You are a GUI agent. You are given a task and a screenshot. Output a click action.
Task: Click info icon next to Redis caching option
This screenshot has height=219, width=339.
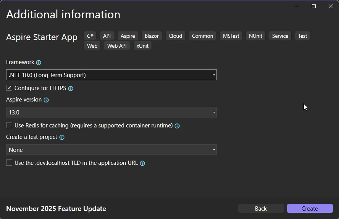[177, 126]
